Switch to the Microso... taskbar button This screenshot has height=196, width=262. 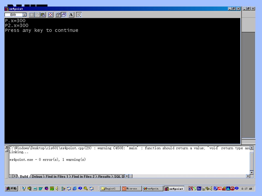132,188
